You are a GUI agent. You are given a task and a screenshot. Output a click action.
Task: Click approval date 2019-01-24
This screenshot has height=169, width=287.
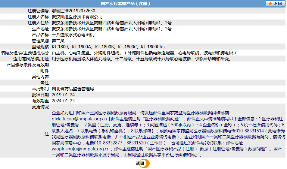63,95
